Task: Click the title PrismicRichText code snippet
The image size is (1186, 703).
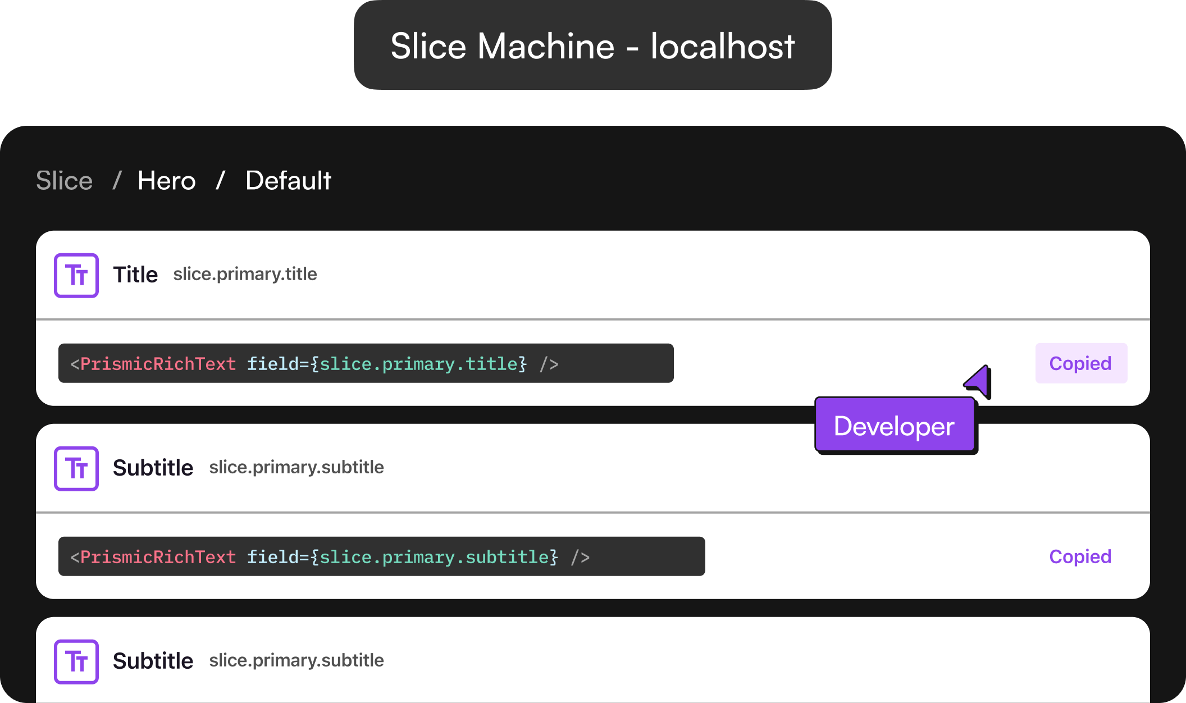Action: click(x=366, y=363)
